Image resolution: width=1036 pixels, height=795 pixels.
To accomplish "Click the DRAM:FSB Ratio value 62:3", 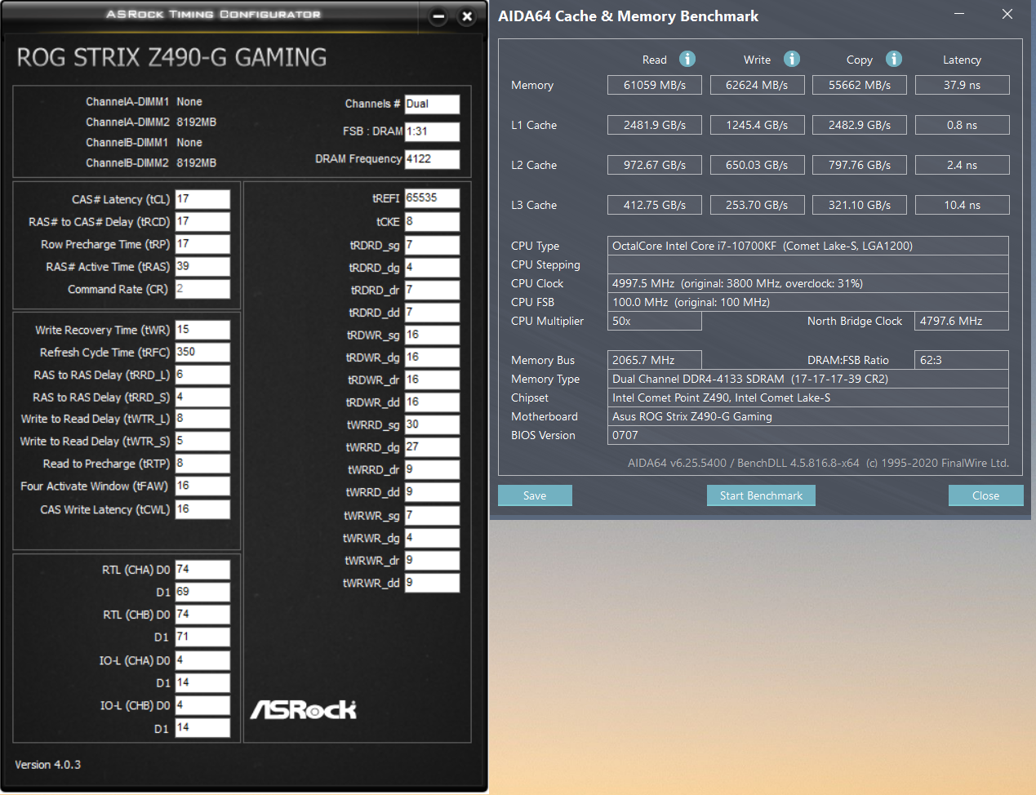I will [x=962, y=360].
